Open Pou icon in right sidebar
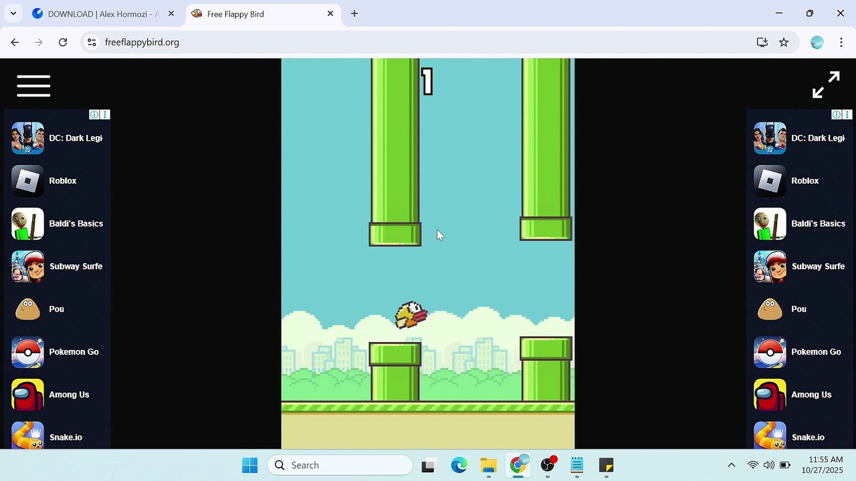Screen dimensions: 856x481 point(770,309)
